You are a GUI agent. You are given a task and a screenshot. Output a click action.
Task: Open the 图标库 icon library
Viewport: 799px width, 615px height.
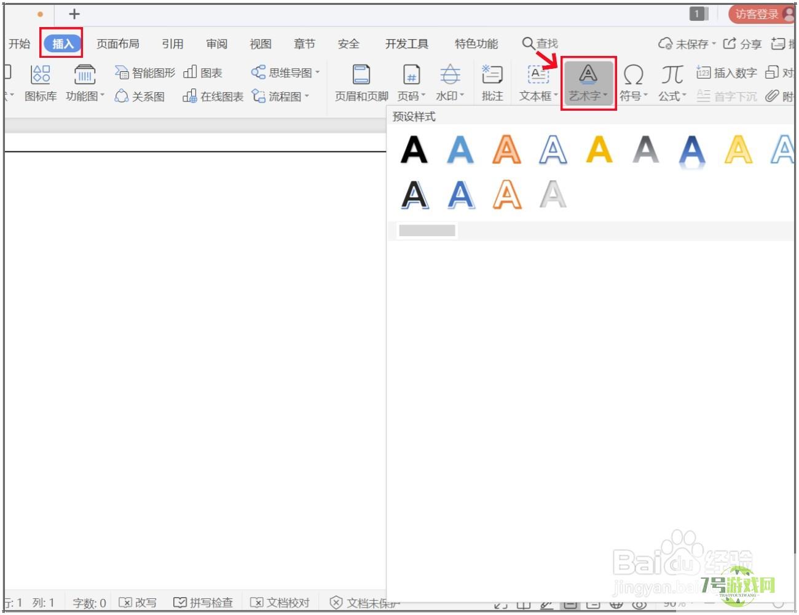click(41, 83)
